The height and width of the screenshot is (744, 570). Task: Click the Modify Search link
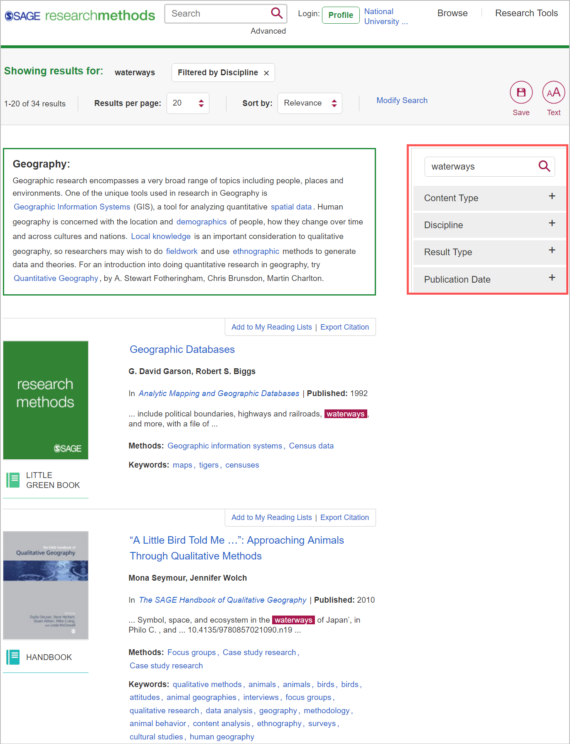coord(402,100)
